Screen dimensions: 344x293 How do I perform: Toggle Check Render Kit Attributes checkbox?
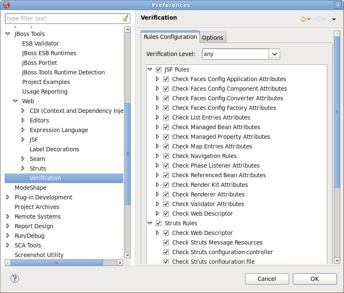166,185
